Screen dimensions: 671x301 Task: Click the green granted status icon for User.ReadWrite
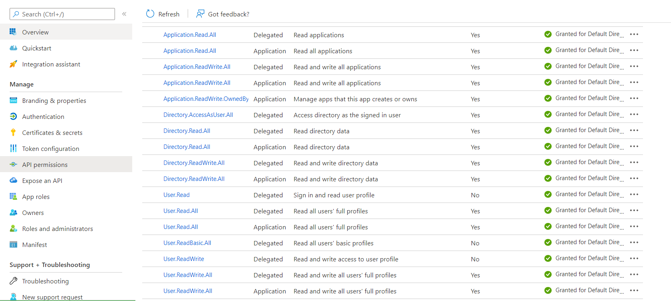(x=548, y=259)
